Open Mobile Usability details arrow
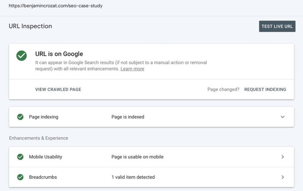 coord(282,157)
